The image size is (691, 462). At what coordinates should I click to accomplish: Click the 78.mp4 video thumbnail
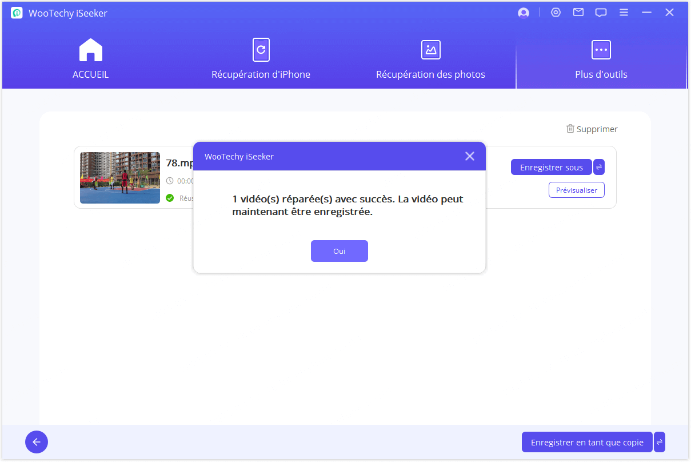120,178
